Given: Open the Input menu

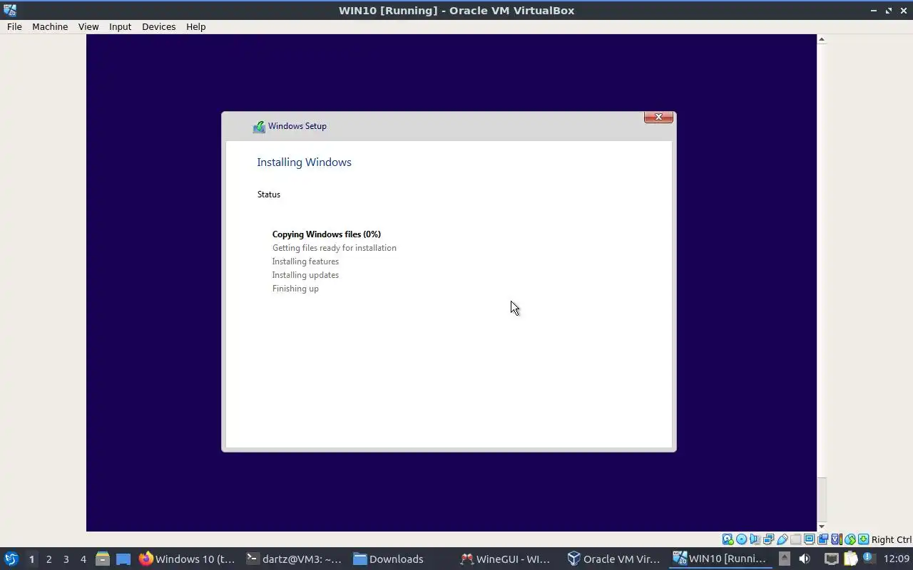Looking at the screenshot, I should (120, 26).
